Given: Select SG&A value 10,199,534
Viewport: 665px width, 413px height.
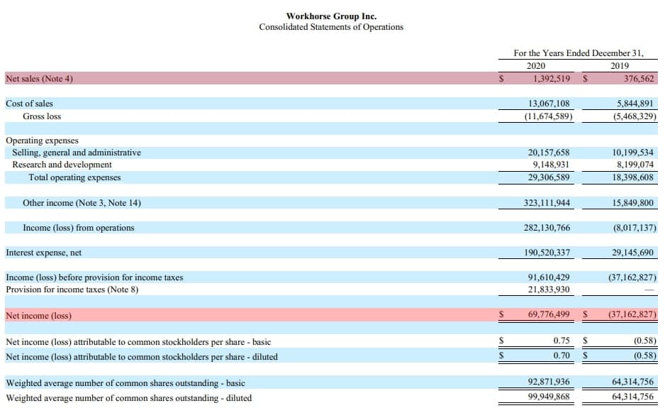Looking at the screenshot, I should point(633,153).
